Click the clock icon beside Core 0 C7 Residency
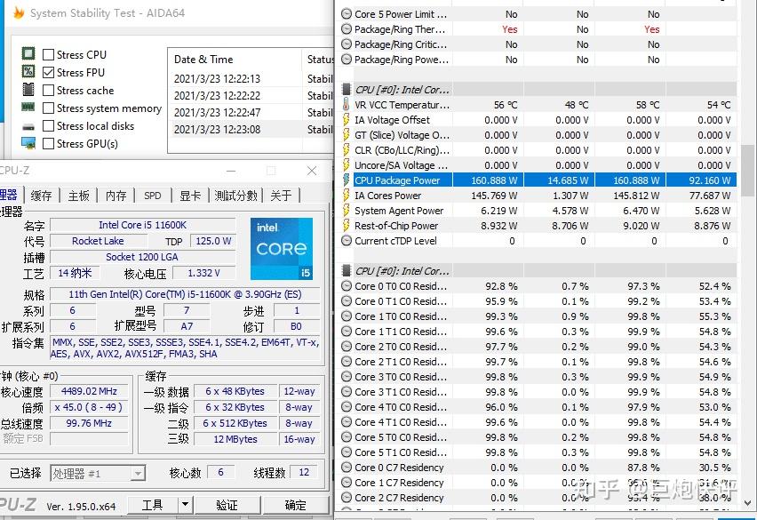Image resolution: width=757 pixels, height=520 pixels. tap(347, 468)
